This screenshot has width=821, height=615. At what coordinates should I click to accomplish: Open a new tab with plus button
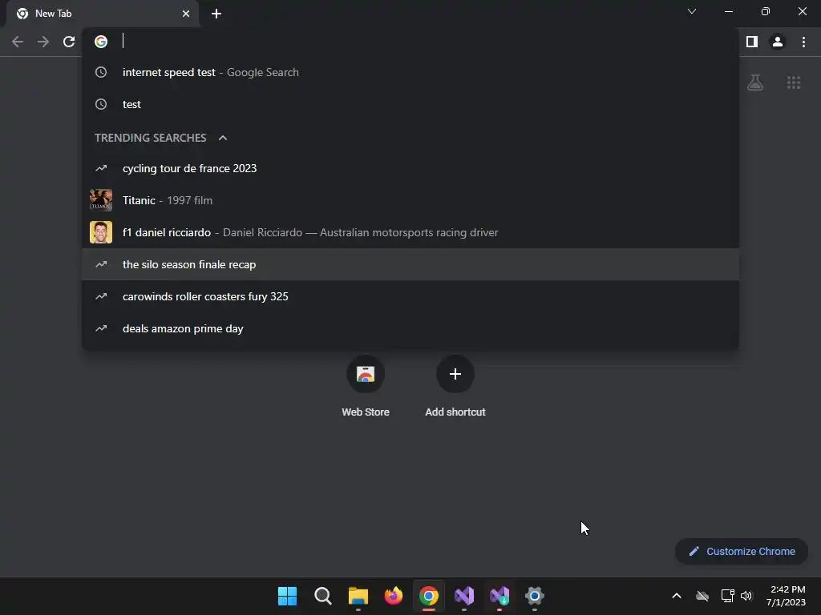pos(216,14)
